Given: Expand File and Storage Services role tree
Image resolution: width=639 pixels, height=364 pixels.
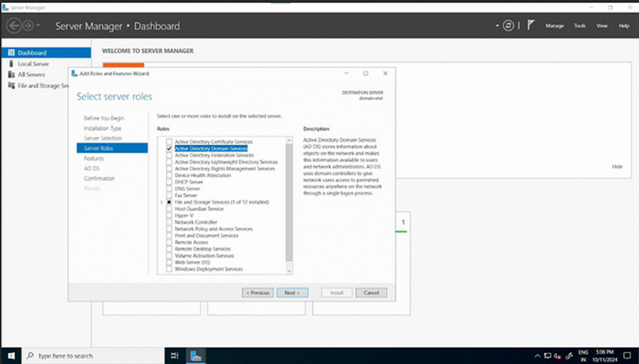Looking at the screenshot, I should point(162,203).
